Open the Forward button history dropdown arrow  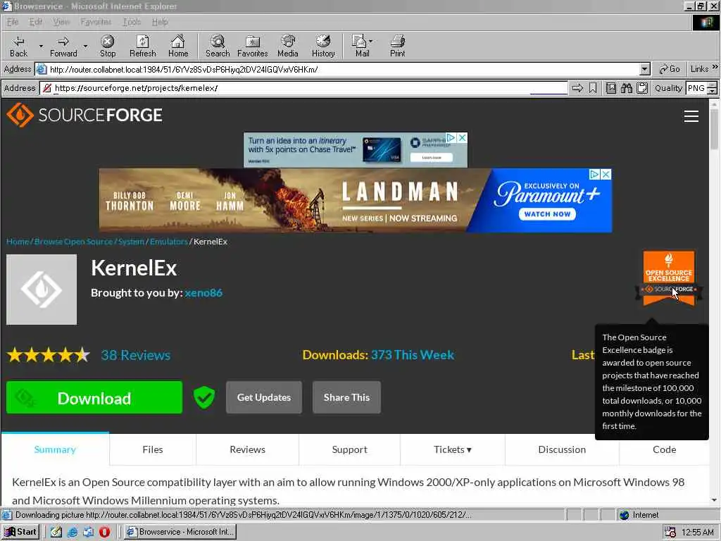pyautogui.click(x=85, y=46)
